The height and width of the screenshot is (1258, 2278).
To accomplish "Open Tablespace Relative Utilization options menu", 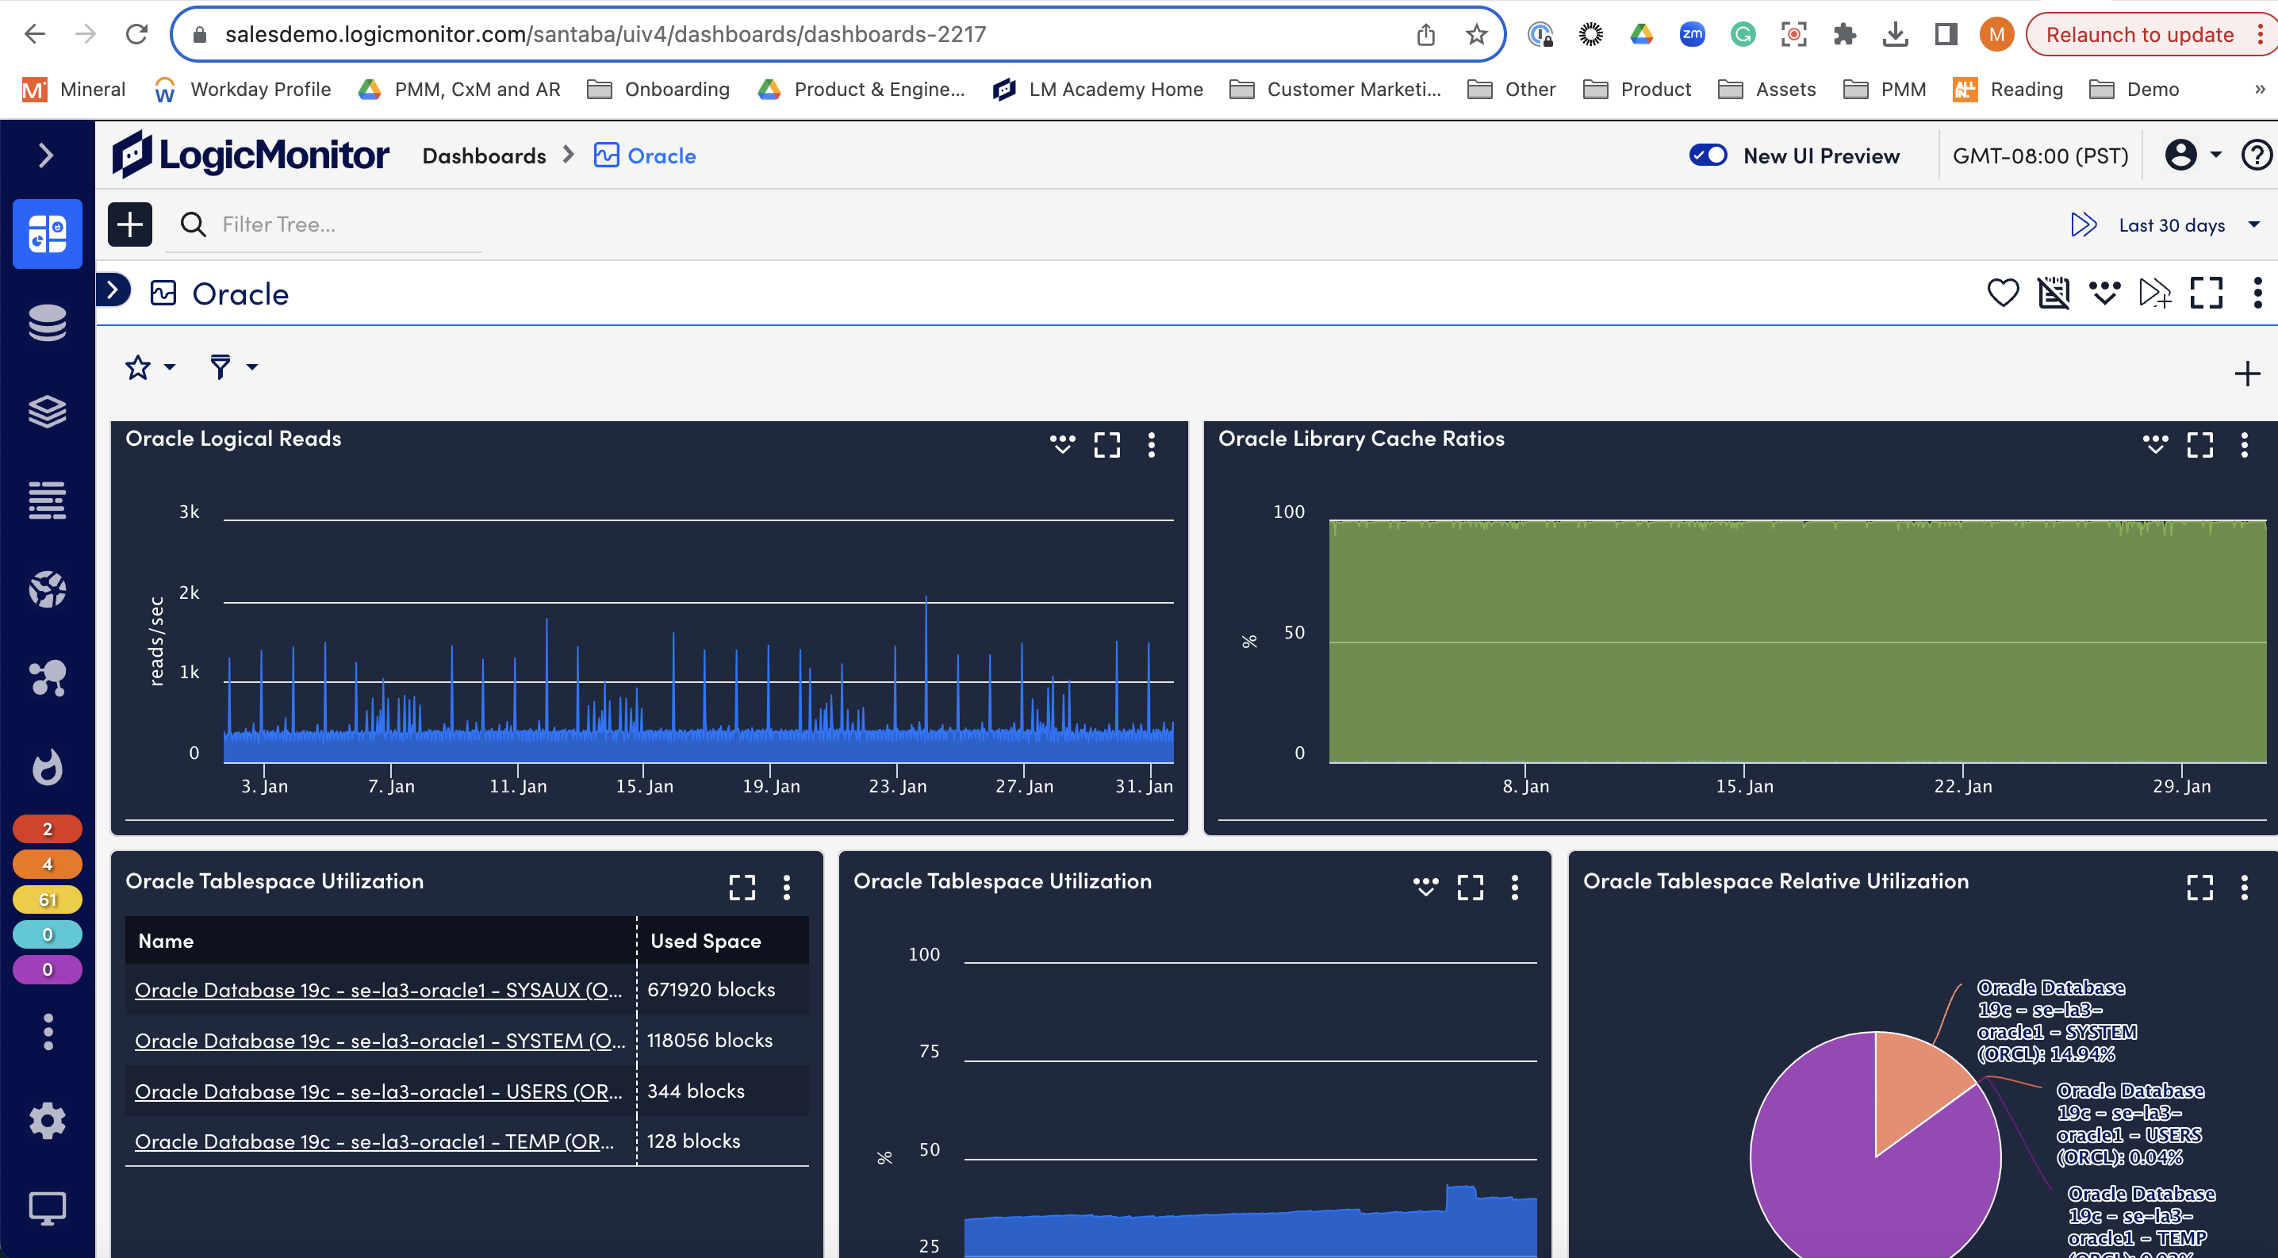I will tap(2245, 888).
